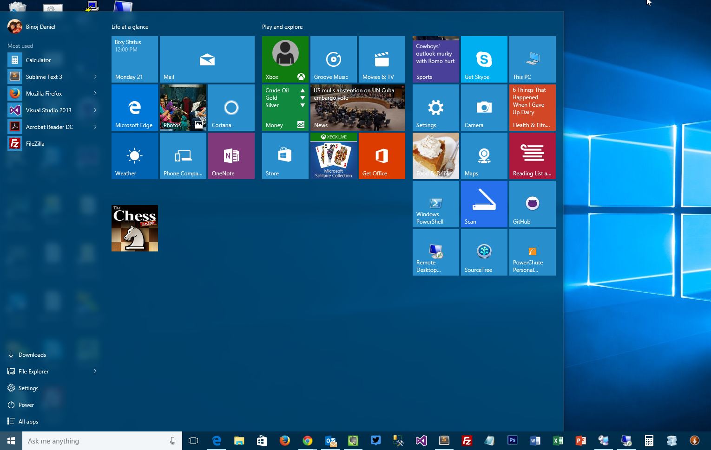Open PowerPoint from the taskbar
The height and width of the screenshot is (450, 711).
click(x=580, y=441)
